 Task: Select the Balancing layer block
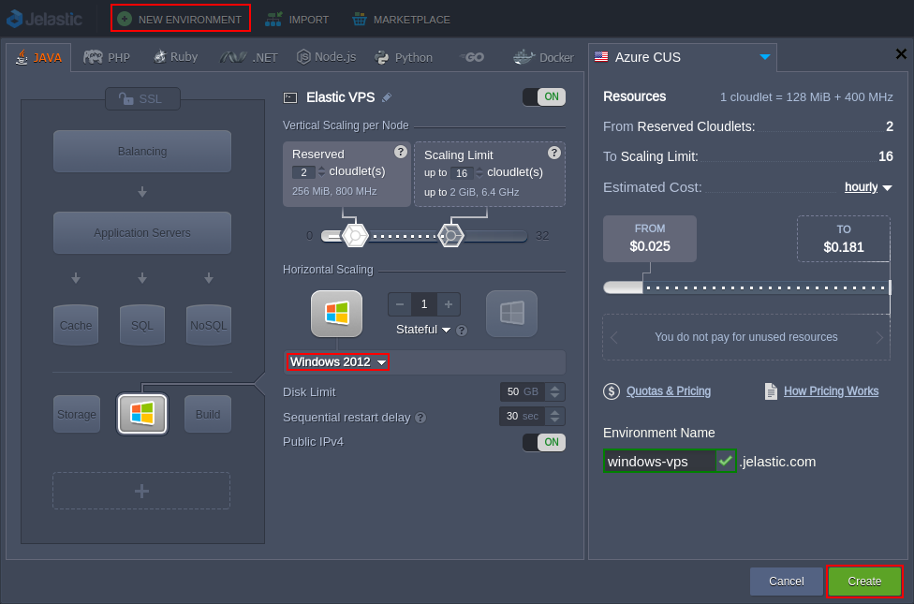142,151
